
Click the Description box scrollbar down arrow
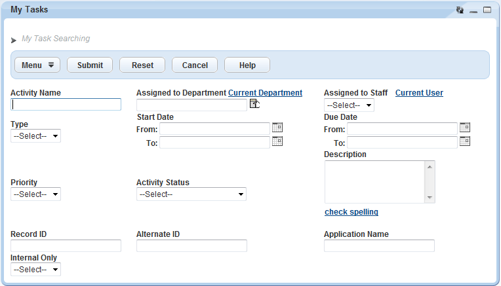[430, 198]
